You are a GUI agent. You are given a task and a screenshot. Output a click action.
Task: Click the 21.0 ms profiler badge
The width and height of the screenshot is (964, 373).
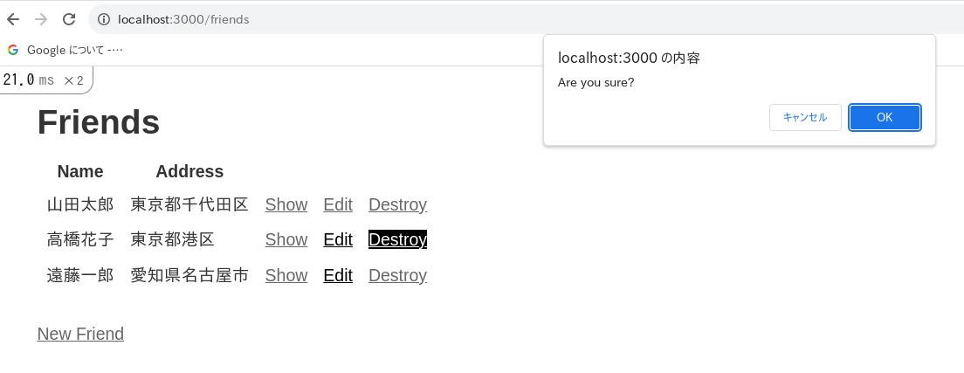point(28,80)
